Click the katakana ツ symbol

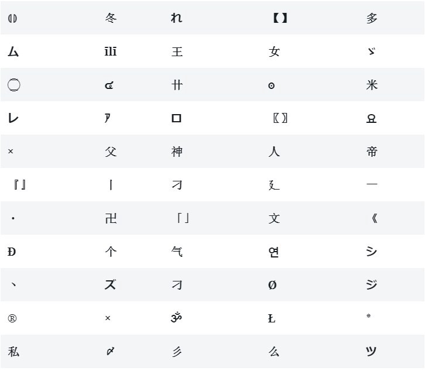(x=371, y=352)
